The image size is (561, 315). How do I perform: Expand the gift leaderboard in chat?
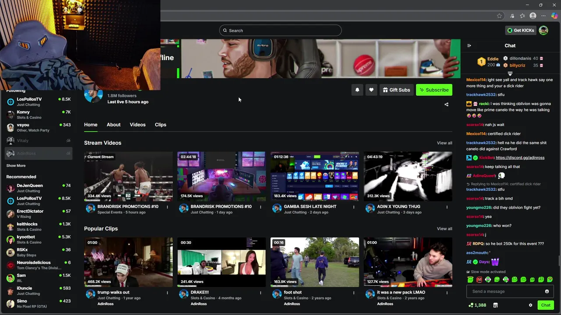tap(510, 73)
